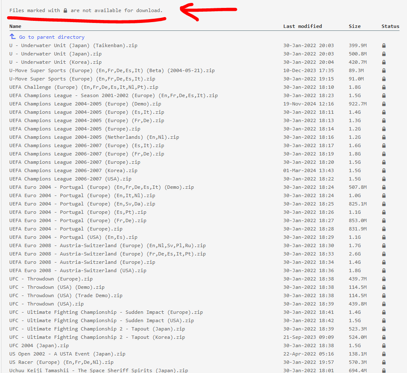Click the 694.4M size value
Image resolution: width=407 pixels, height=373 pixels.
[x=358, y=370]
